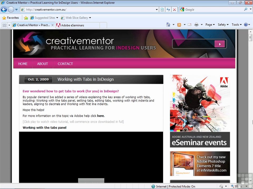The image size is (253, 189).
Task: Click the pink search submit arrow button
Action: coord(220,44)
